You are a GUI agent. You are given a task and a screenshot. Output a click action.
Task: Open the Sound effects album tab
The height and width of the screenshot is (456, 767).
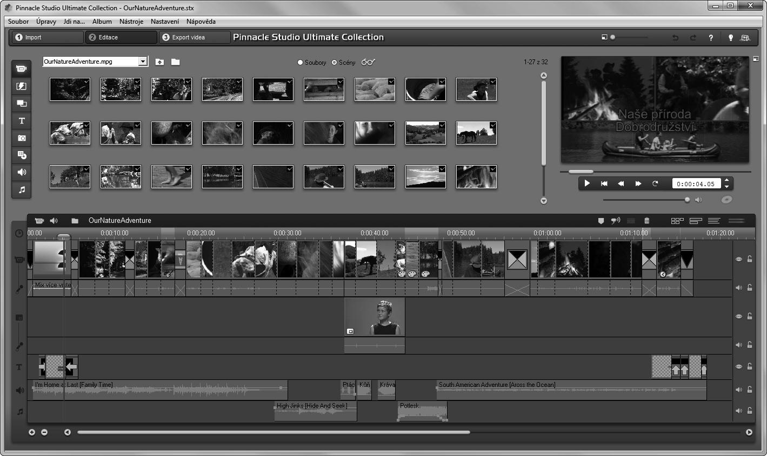click(22, 173)
